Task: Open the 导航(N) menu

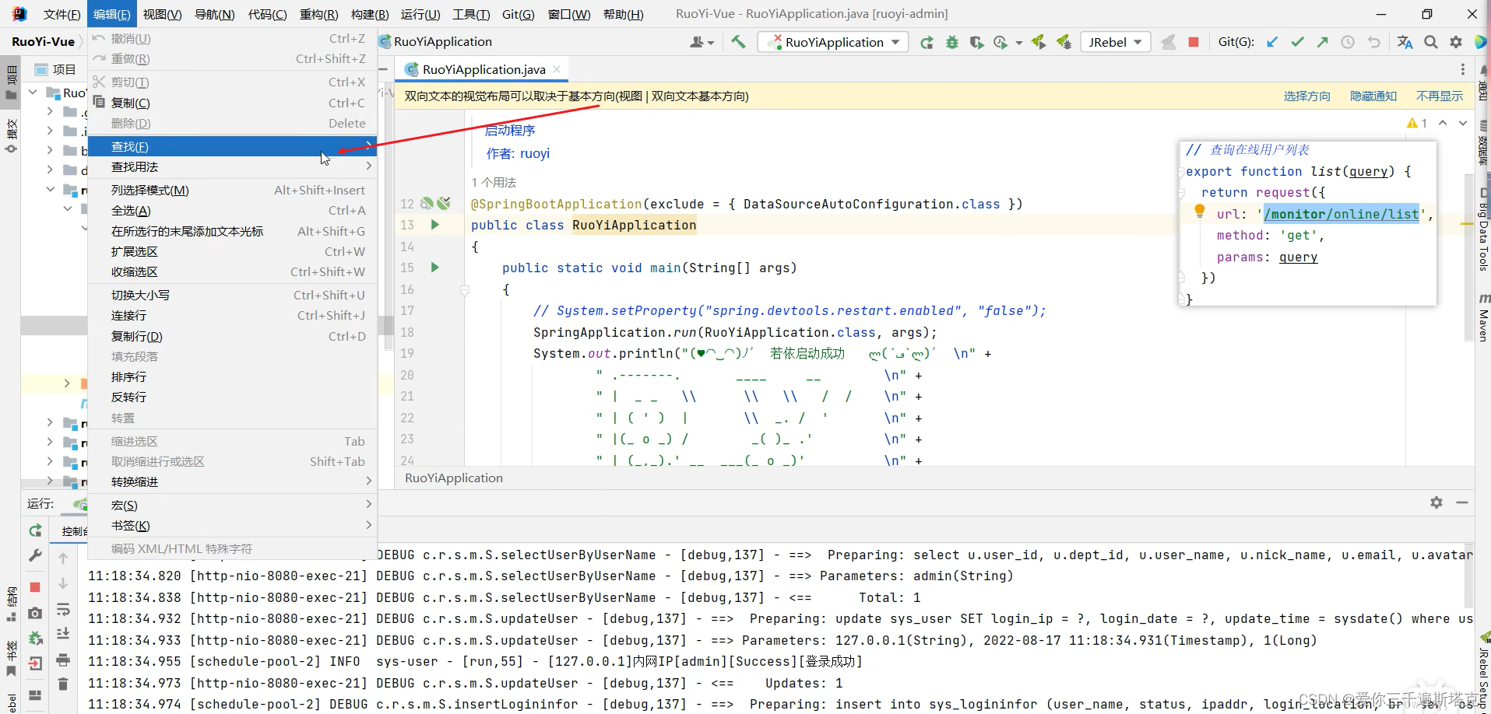Action: [214, 14]
